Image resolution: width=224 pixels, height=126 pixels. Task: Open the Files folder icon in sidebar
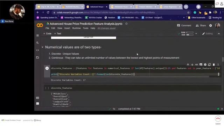37,57
